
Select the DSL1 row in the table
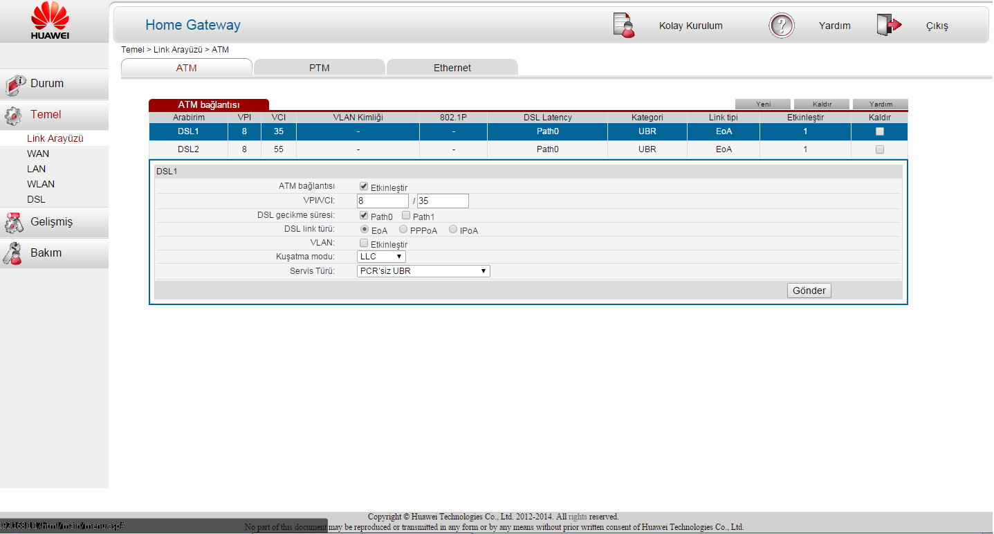coord(528,131)
